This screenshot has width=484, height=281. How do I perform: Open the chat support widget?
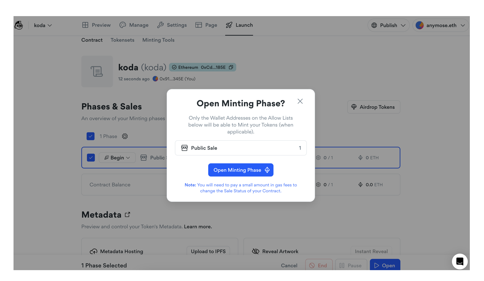(460, 261)
